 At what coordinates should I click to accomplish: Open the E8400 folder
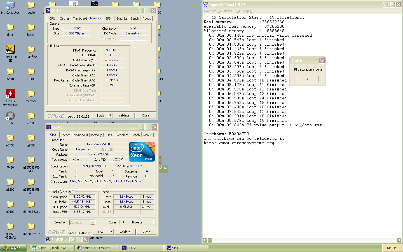(x=31, y=74)
